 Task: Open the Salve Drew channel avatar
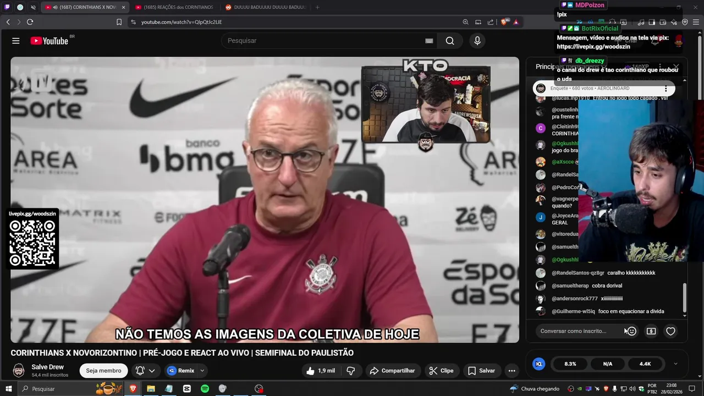pyautogui.click(x=19, y=370)
